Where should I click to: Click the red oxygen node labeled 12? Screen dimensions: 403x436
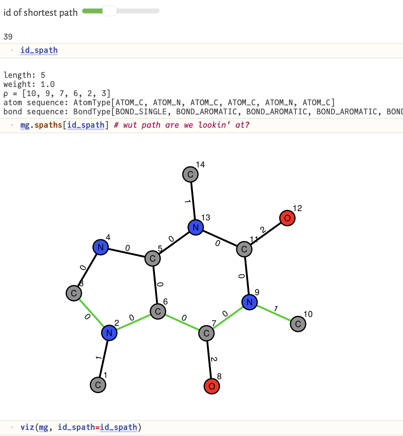point(287,218)
